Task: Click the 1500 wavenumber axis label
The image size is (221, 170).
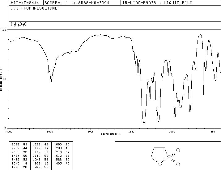Action: coord(131,132)
